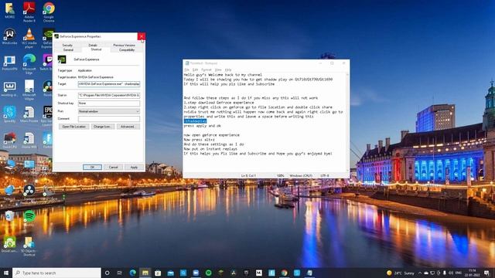This screenshot has width=495, height=278.
Task: Switch to the Compatibility tab
Action: click(x=127, y=49)
